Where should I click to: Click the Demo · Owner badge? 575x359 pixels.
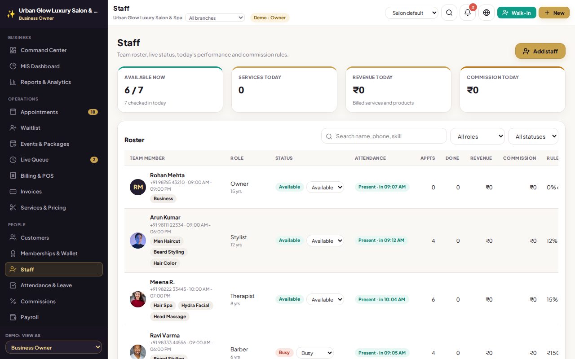coord(270,18)
